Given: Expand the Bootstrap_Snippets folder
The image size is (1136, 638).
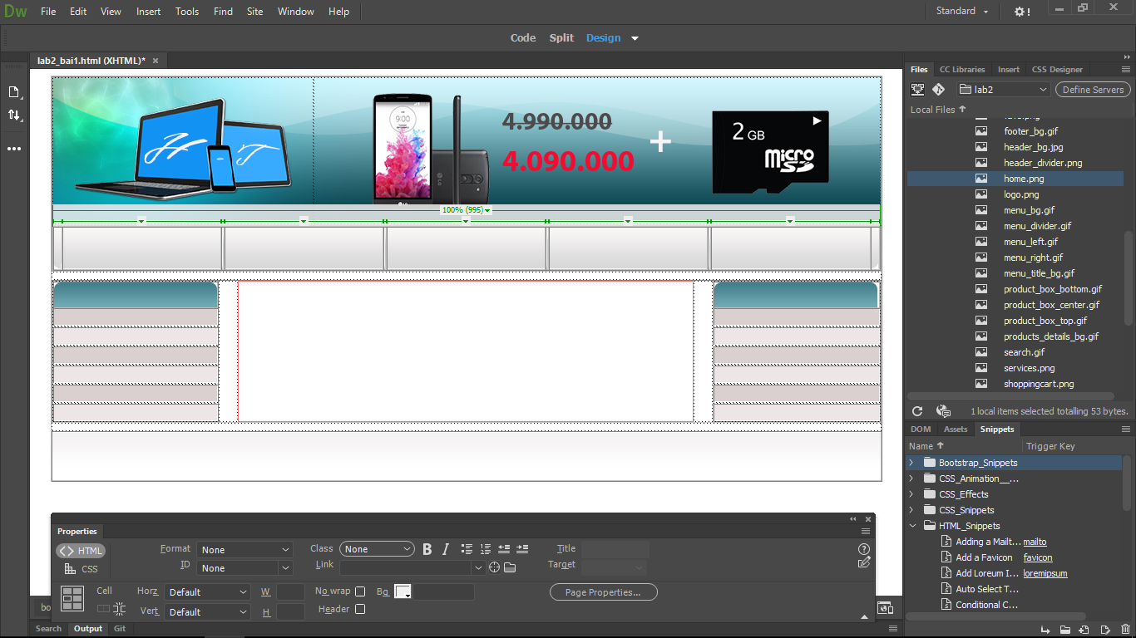Looking at the screenshot, I should [911, 463].
